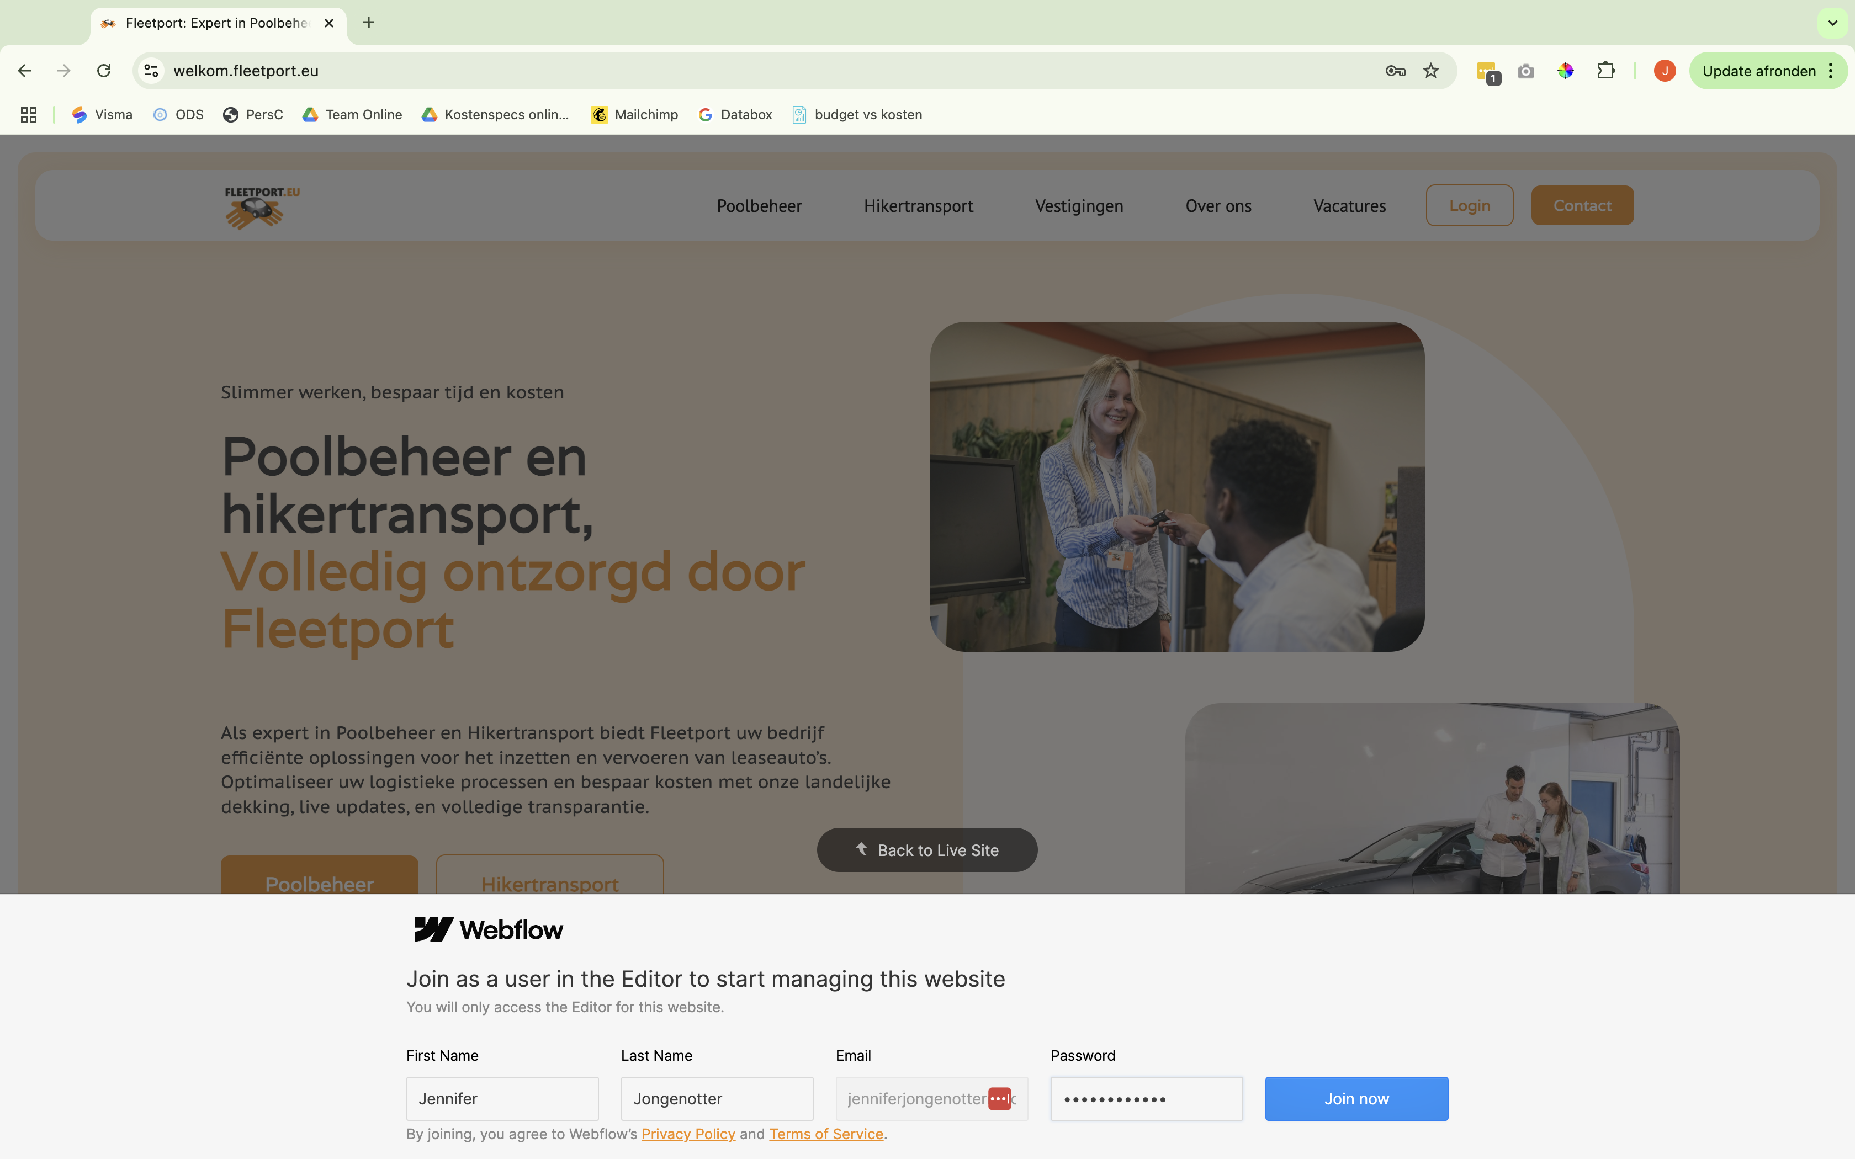1855x1159 pixels.
Task: Reload the page with the refresh icon
Action: tap(104, 71)
